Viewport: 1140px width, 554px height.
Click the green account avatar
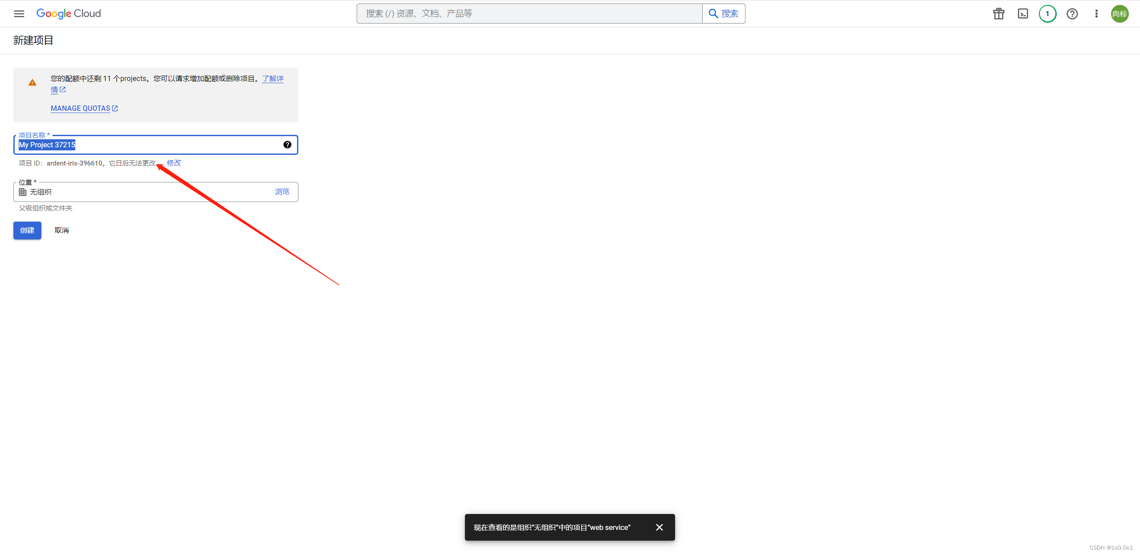coord(1120,14)
